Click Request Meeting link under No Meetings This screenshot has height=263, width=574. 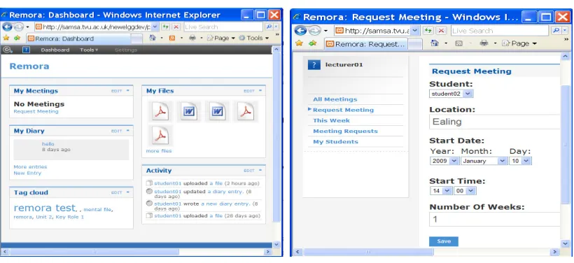point(36,111)
